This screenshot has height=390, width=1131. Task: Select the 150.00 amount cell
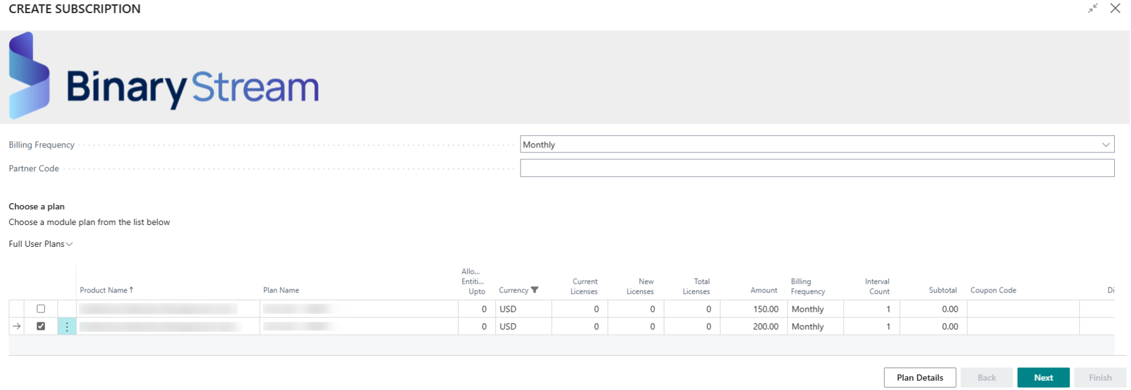(x=754, y=309)
